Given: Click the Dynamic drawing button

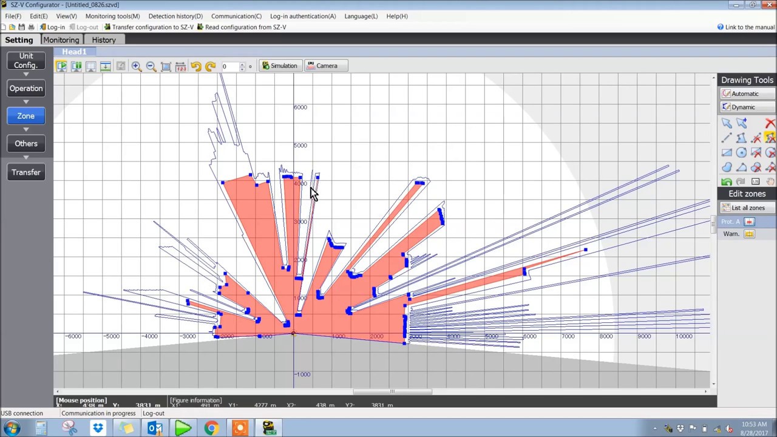Looking at the screenshot, I should tap(747, 107).
